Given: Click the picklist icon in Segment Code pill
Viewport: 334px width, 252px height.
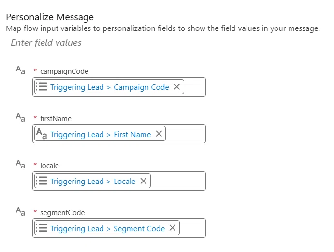Looking at the screenshot, I should point(41,228).
